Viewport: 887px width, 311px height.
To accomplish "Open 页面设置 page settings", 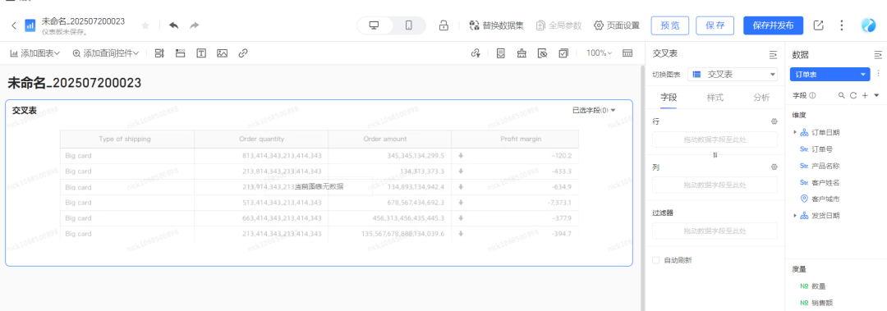I will (x=617, y=25).
